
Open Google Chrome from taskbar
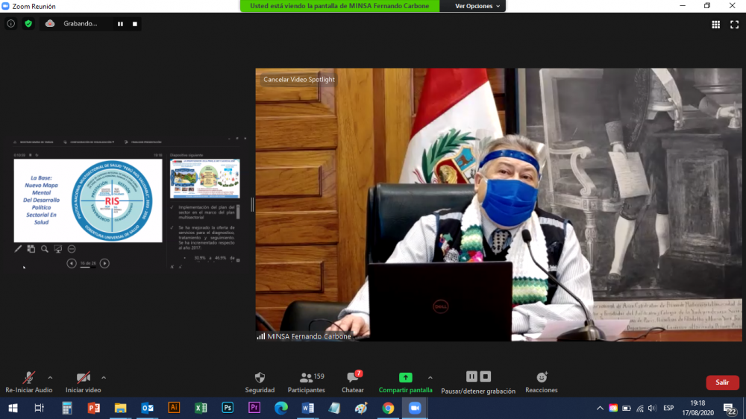pyautogui.click(x=388, y=408)
